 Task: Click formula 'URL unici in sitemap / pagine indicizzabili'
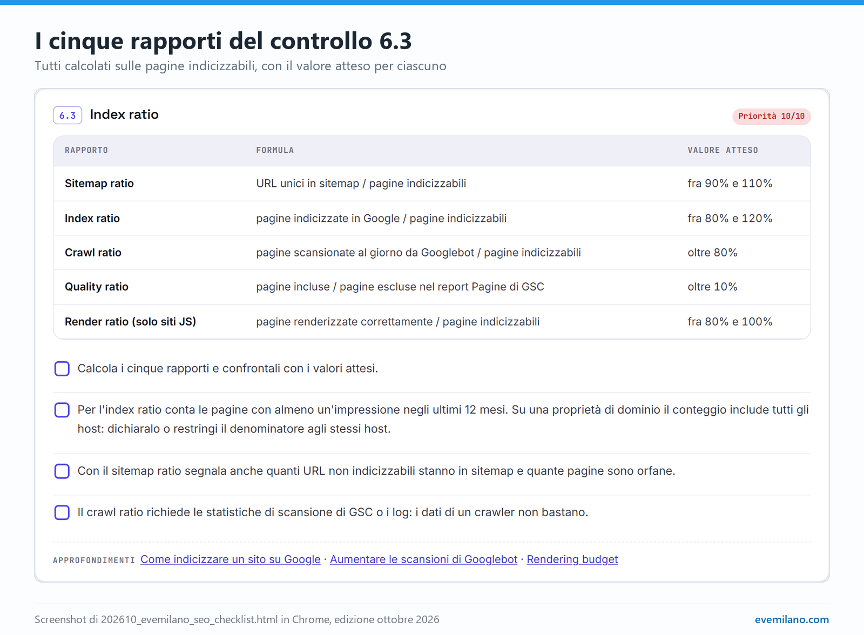(361, 184)
